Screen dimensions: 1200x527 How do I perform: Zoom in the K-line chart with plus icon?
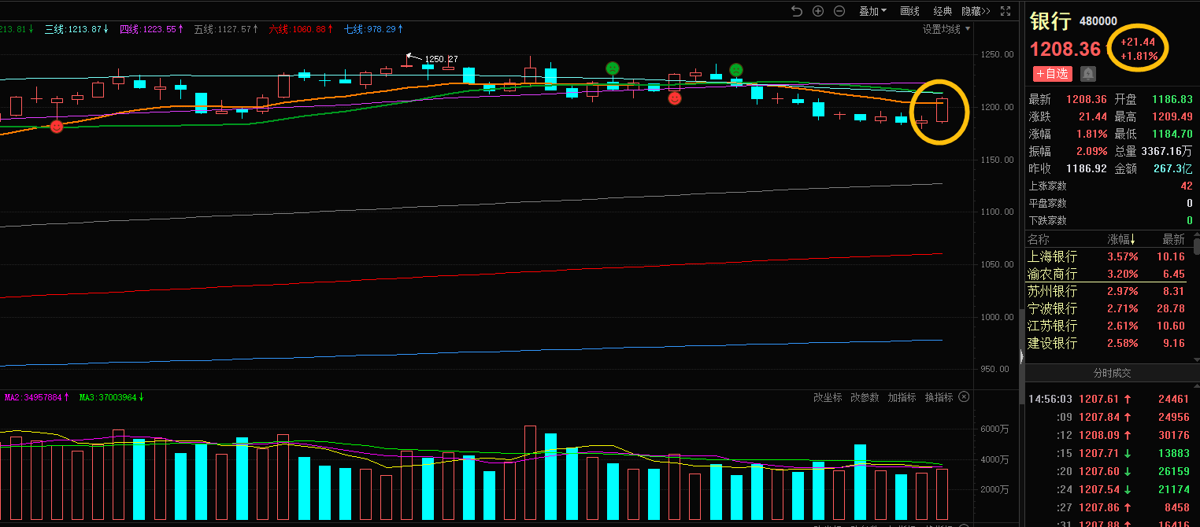click(x=818, y=11)
